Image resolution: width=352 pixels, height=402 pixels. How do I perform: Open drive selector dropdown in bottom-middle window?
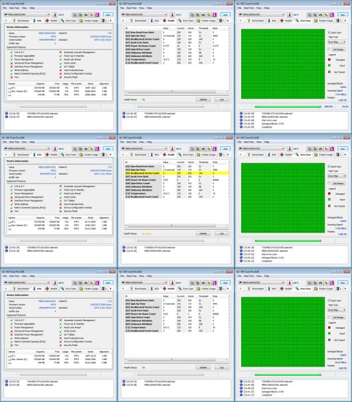144,283
